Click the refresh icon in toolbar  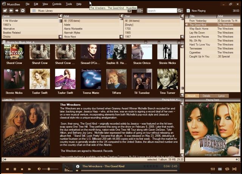point(23,11)
